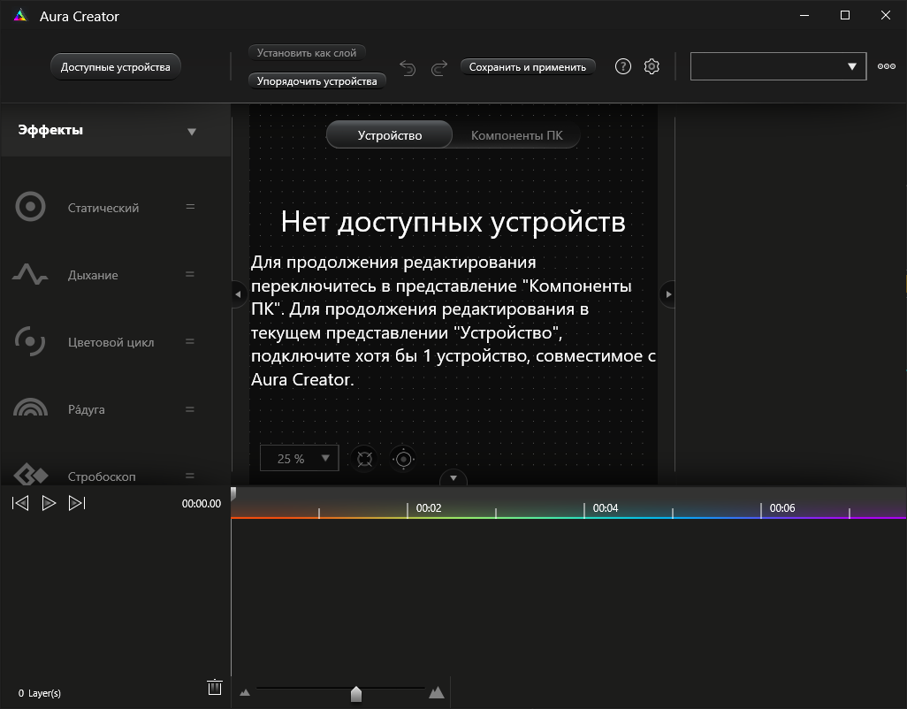Screen dimensions: 907x709
Task: Click the delete layer trash icon
Action: tap(214, 688)
